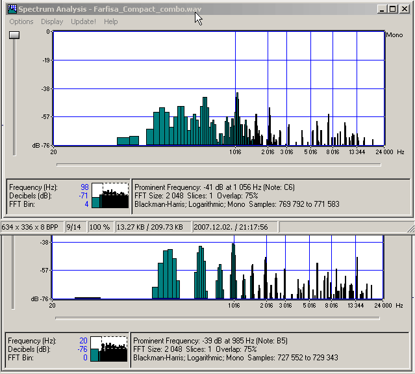Click the horizontal scrollbar under the lower spectrum graph
This screenshot has width=415, height=374.
click(218, 318)
